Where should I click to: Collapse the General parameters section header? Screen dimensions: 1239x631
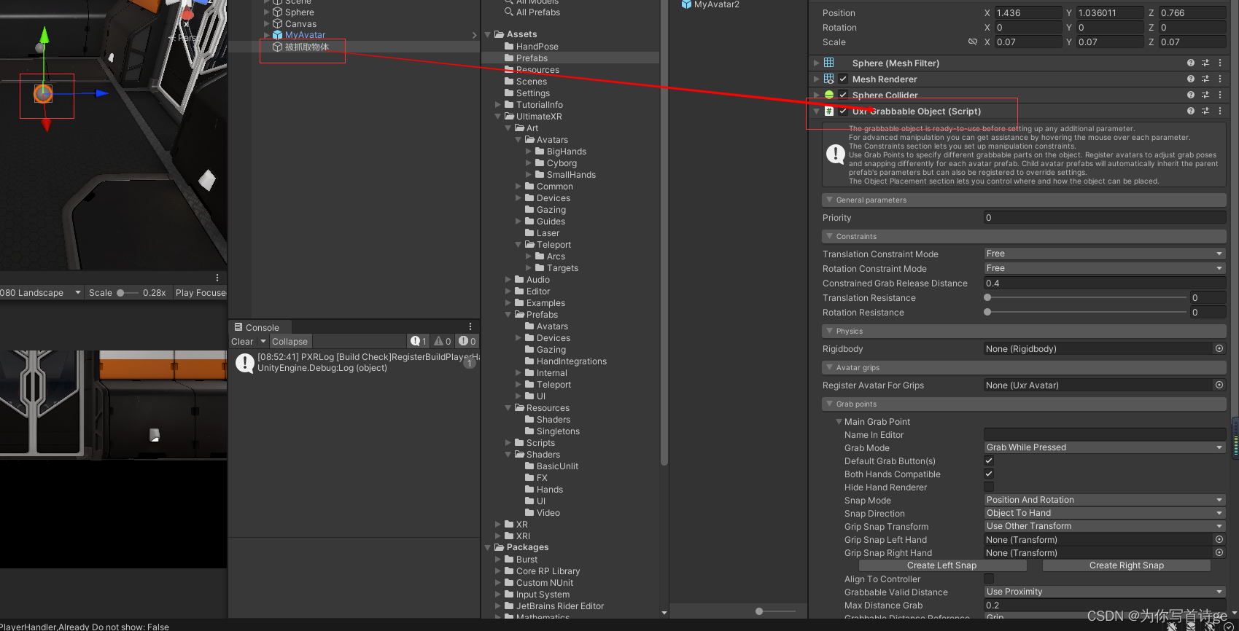(x=1025, y=200)
